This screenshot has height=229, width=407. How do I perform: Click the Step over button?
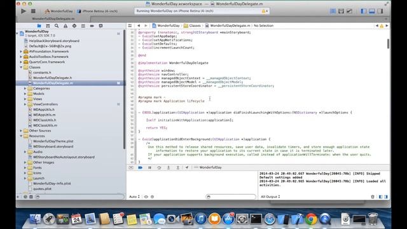tap(159, 168)
